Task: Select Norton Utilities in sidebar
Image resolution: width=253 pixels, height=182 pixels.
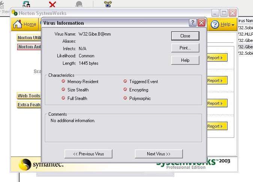Action: click(x=29, y=38)
